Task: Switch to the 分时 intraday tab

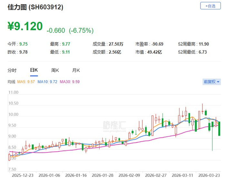Action: tap(12, 70)
